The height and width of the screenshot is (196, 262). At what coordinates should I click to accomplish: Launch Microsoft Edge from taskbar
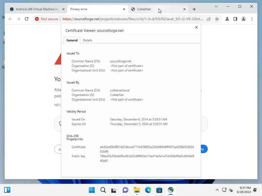(148, 190)
